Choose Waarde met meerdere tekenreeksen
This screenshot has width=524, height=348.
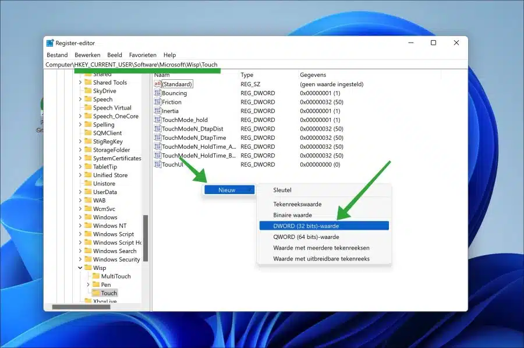(x=321, y=248)
